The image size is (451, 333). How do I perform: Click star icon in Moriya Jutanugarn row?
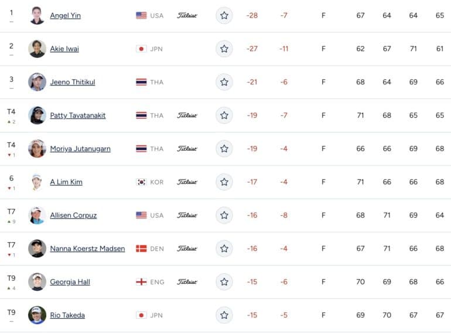[x=224, y=149]
